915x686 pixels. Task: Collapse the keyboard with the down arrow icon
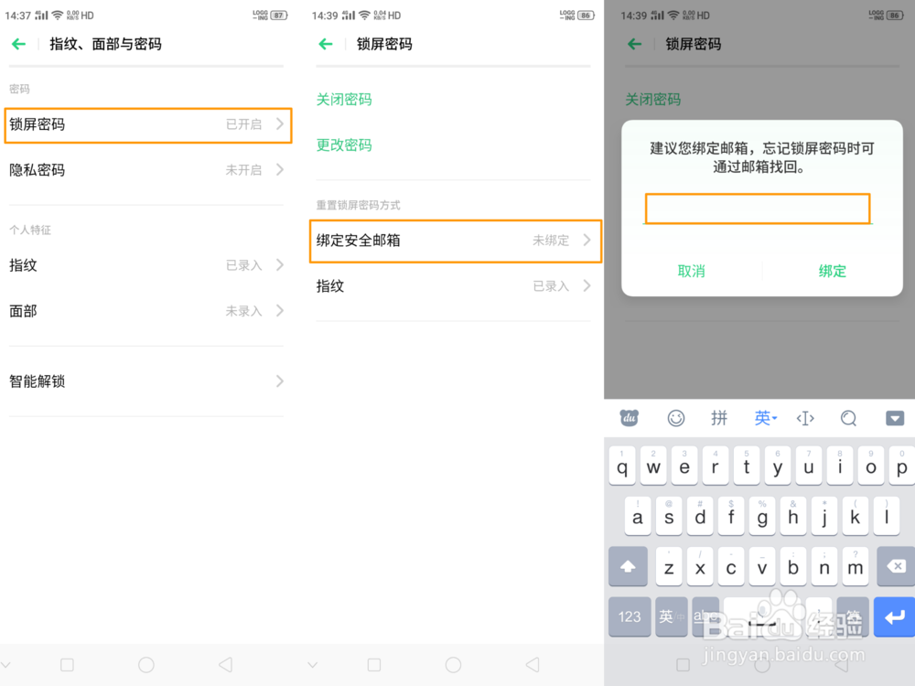click(x=895, y=418)
